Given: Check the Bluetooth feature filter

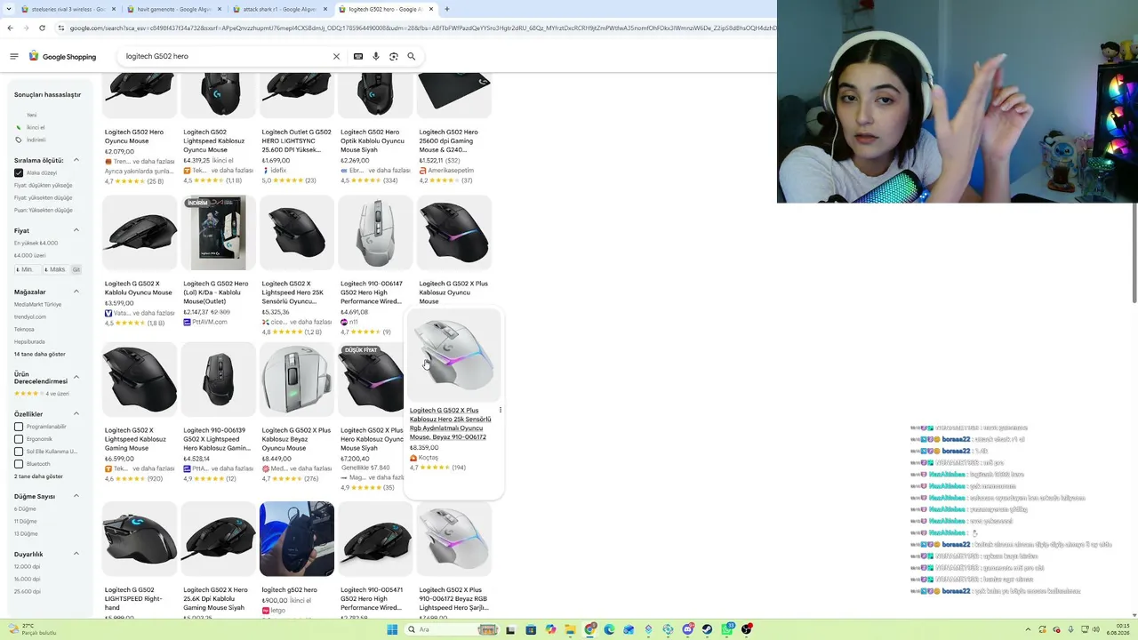Looking at the screenshot, I should (x=19, y=464).
